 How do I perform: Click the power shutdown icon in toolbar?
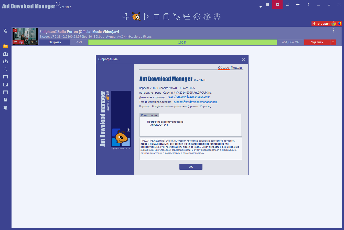pos(217,17)
